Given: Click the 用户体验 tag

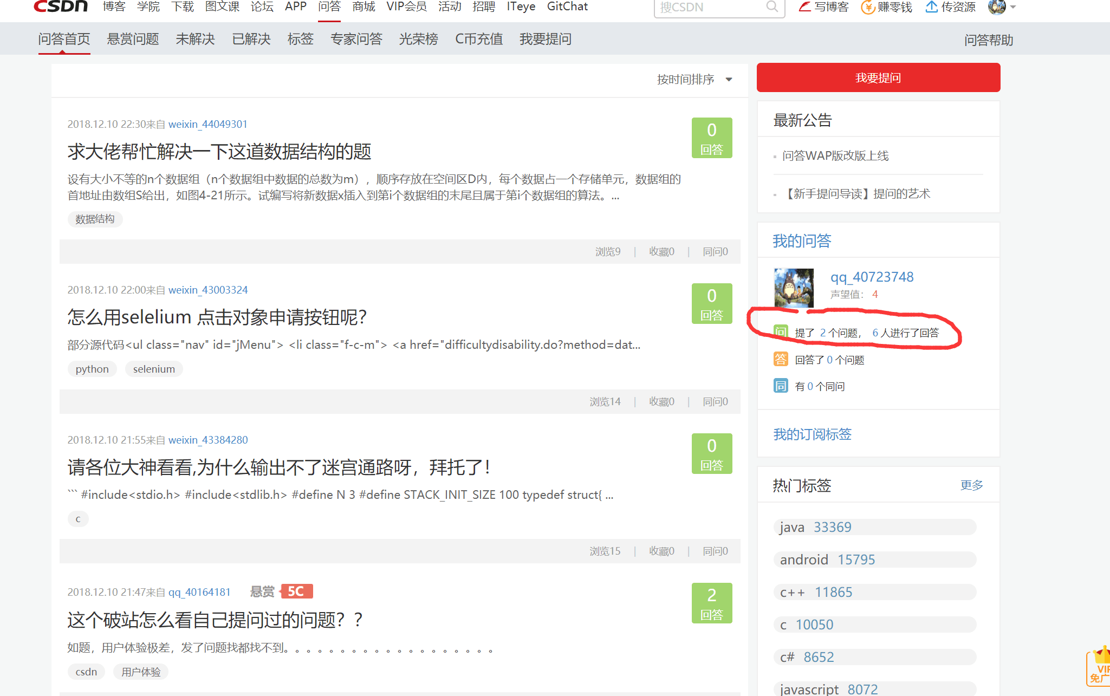Looking at the screenshot, I should click(x=141, y=672).
